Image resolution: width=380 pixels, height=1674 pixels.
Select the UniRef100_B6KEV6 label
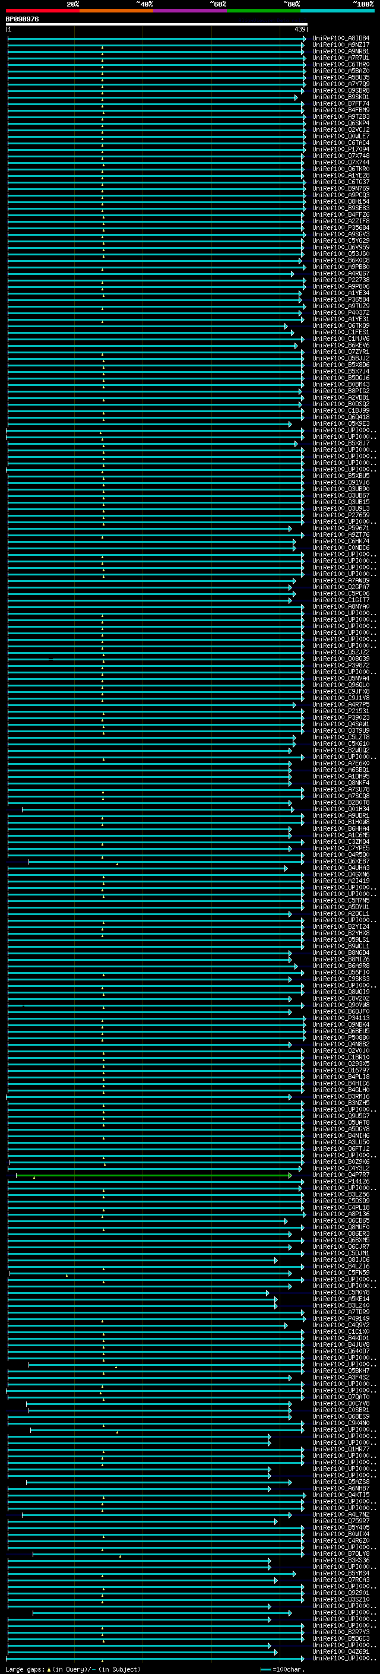(x=341, y=346)
